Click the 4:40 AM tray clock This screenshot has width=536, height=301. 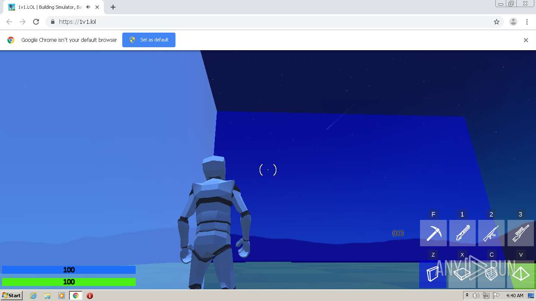coord(515,296)
